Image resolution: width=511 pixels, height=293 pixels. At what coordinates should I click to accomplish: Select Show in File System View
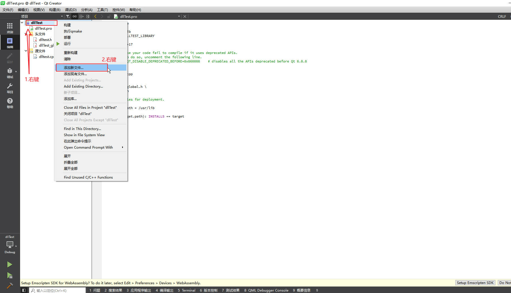[x=90, y=135]
